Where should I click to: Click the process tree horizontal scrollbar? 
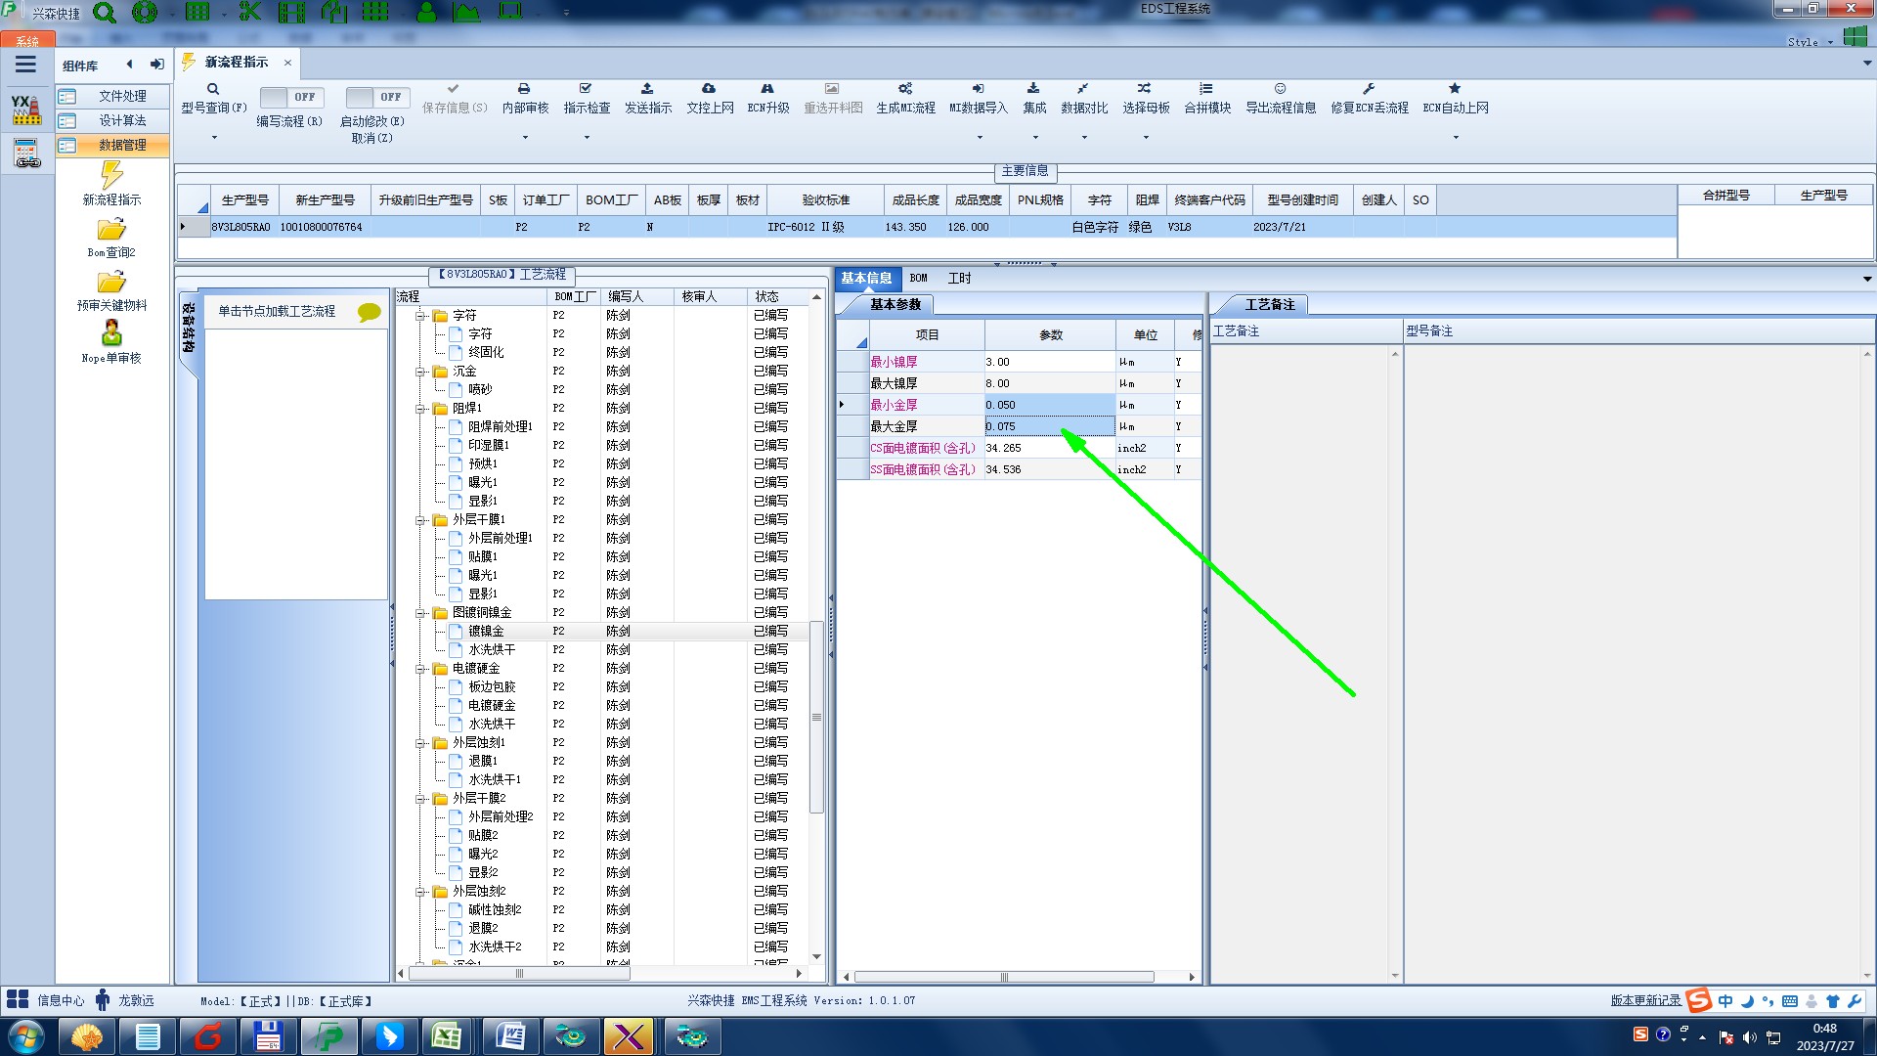pos(519,974)
